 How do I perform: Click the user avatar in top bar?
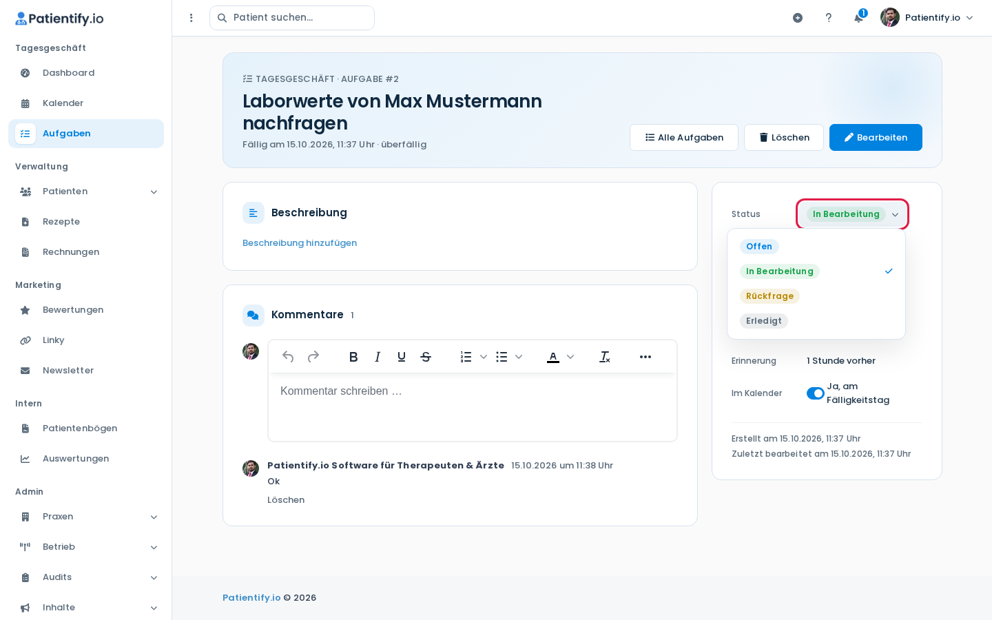(x=890, y=18)
